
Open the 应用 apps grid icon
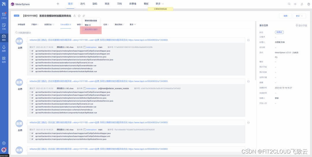pos(4,59)
